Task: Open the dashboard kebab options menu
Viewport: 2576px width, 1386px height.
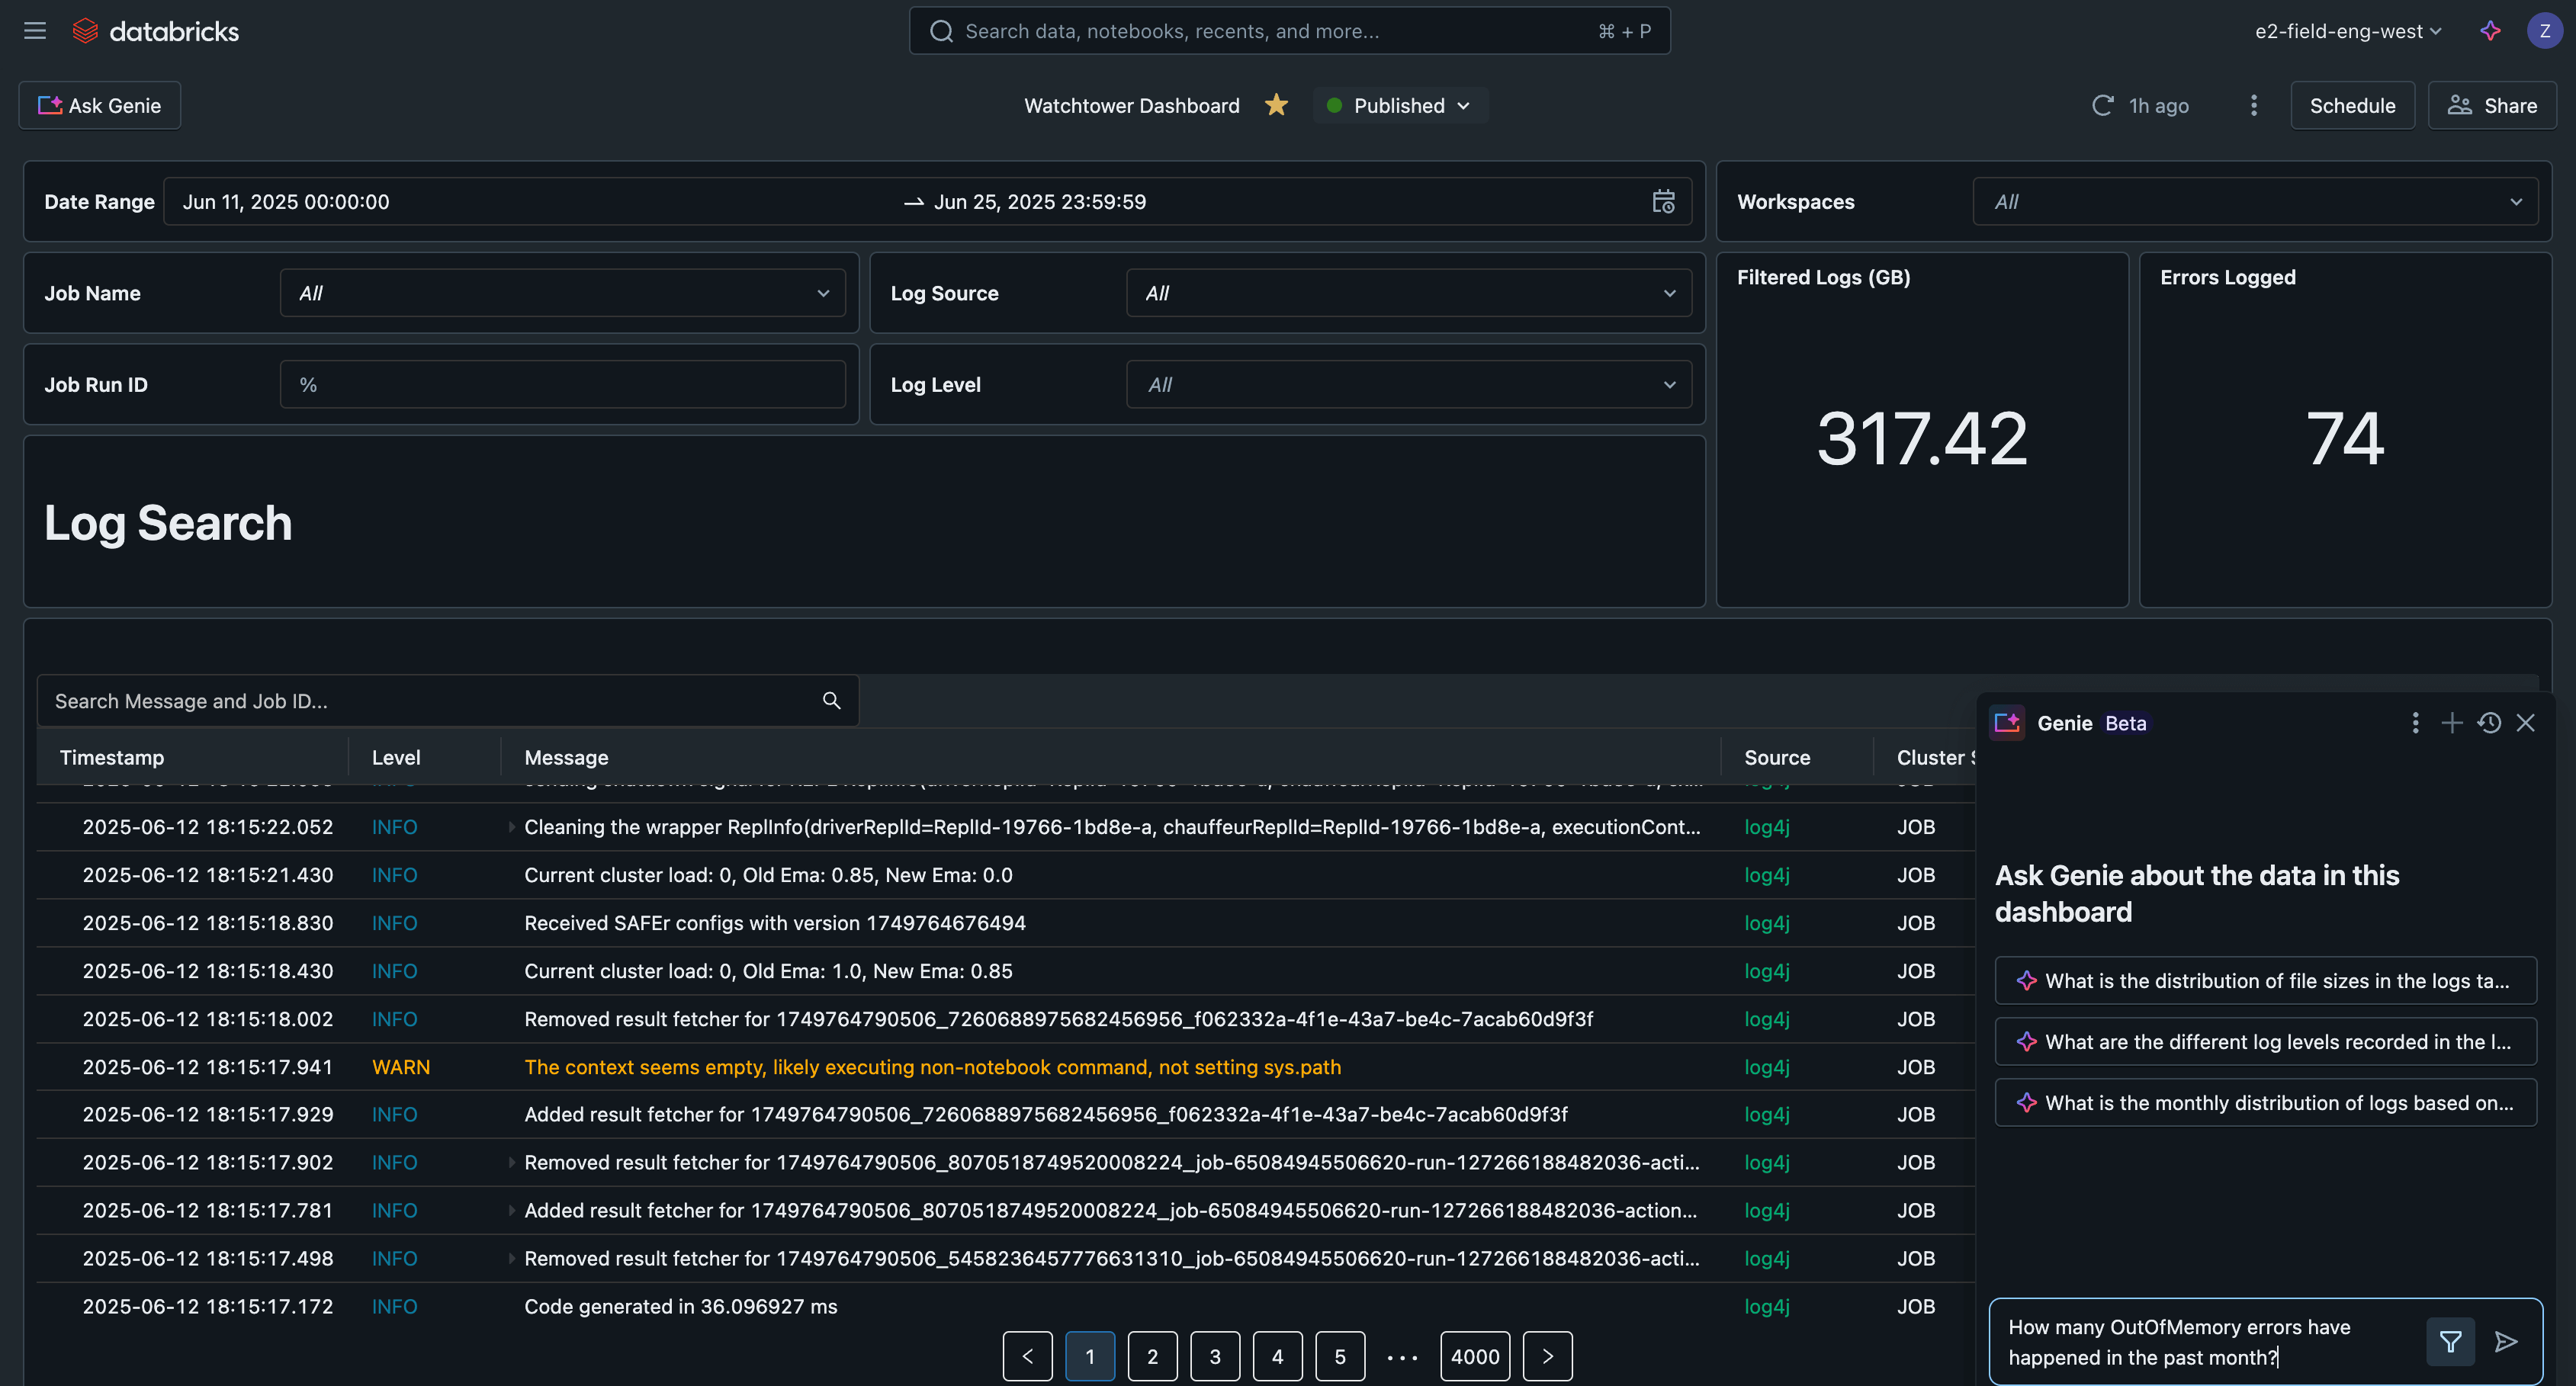Action: click(2253, 105)
